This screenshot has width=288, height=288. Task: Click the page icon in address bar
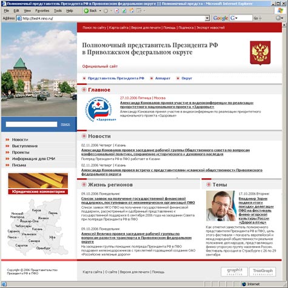pos(19,18)
